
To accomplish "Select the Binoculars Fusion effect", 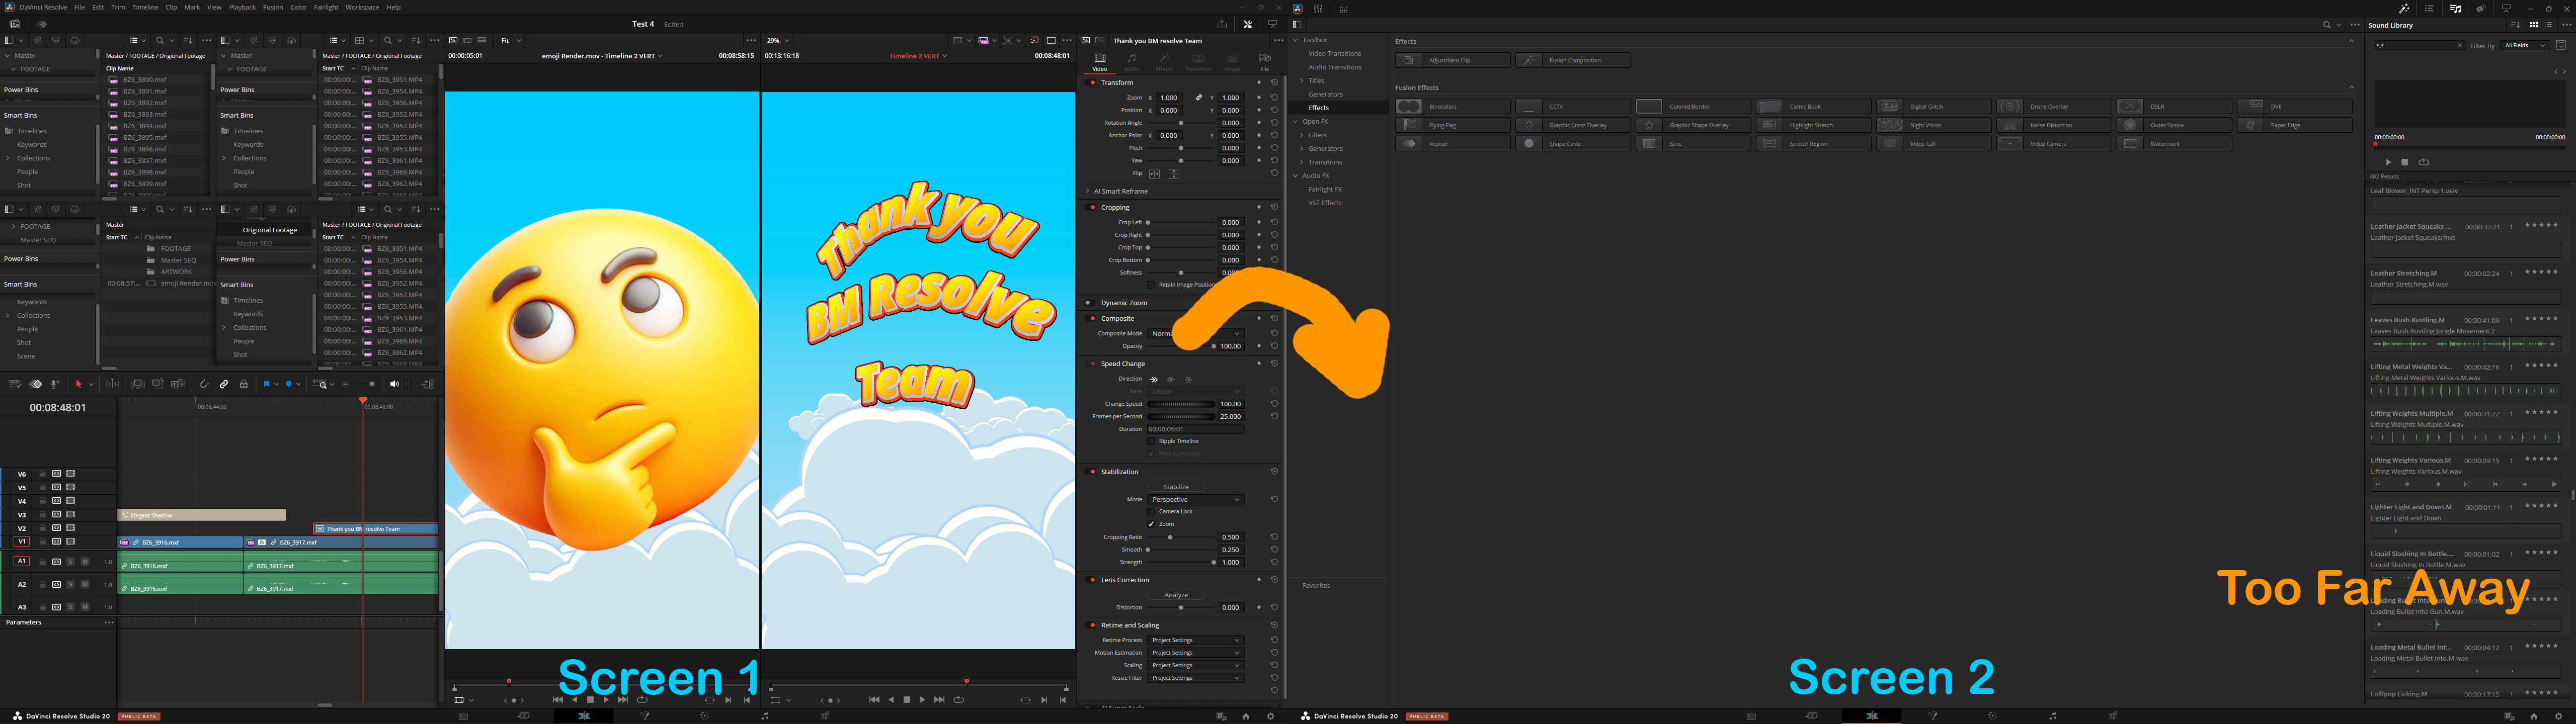I will click(x=1452, y=106).
